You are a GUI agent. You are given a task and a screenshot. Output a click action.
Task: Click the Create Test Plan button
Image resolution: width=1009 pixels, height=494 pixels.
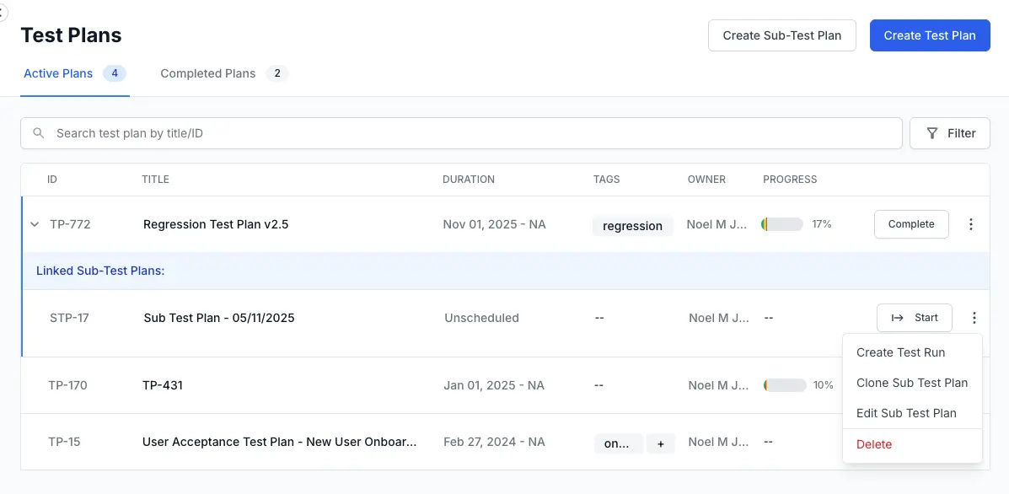click(x=930, y=35)
